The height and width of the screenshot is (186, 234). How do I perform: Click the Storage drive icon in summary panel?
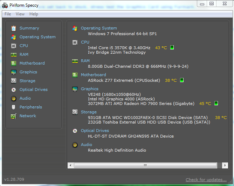tap(75, 112)
